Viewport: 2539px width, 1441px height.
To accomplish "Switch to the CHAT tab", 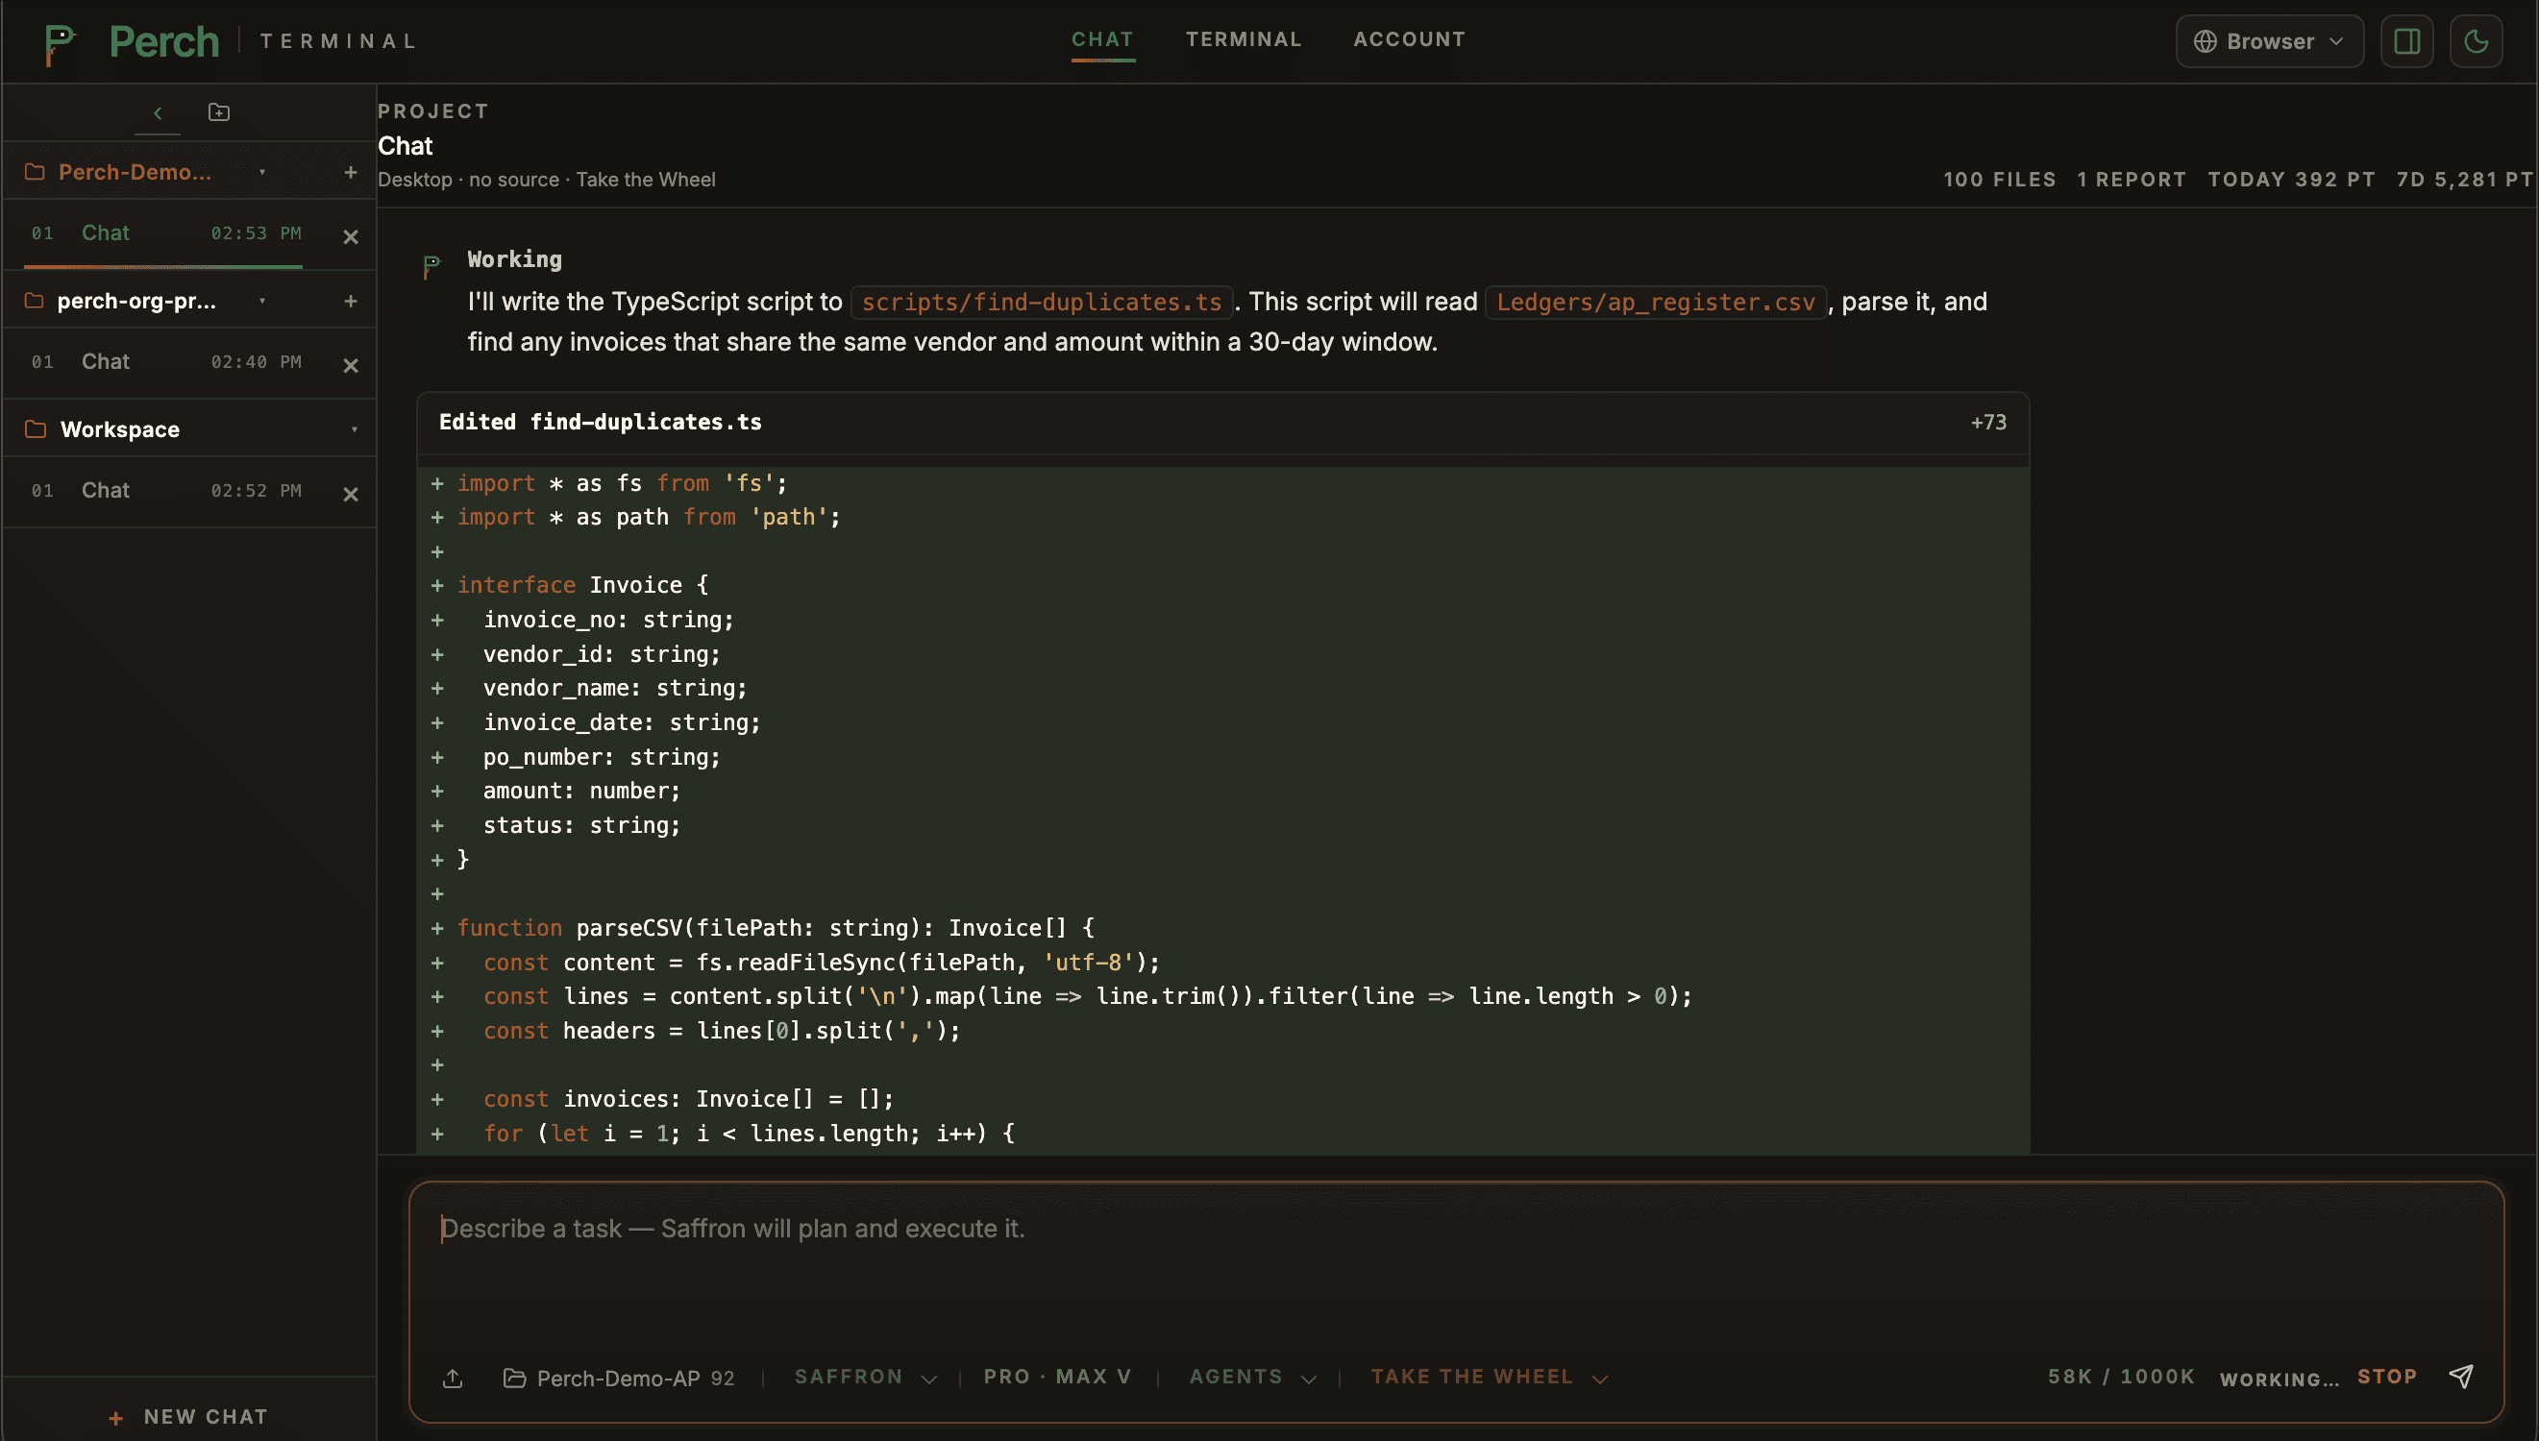I will pos(1102,39).
